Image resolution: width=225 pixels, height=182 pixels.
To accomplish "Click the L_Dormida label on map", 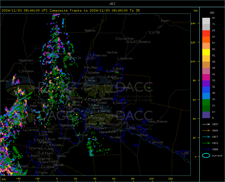I will tap(156, 142).
